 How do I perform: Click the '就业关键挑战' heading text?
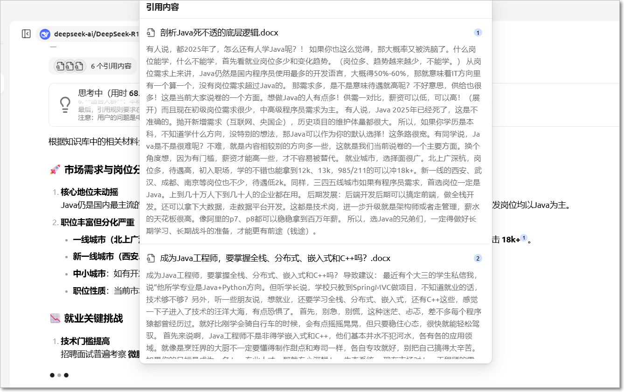(94, 318)
